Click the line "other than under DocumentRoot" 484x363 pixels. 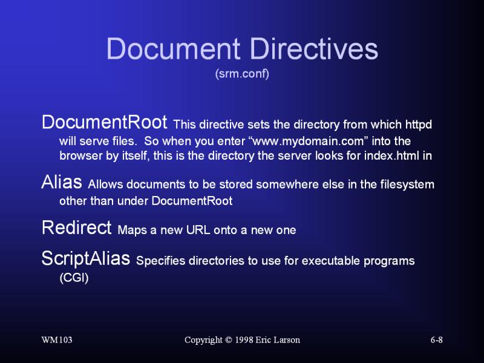click(146, 201)
